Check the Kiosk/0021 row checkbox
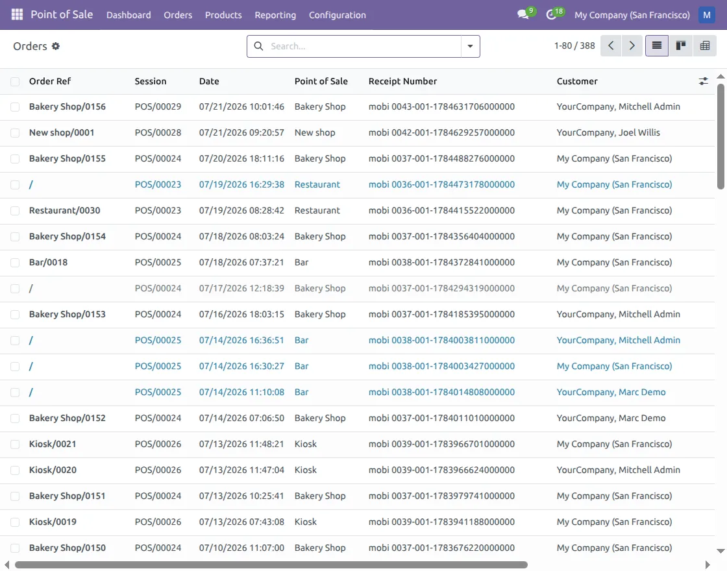Viewport: 727px width, 571px height. [15, 444]
